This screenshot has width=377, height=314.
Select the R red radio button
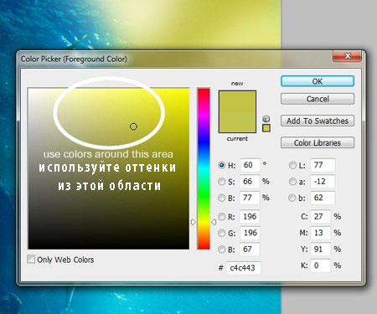tap(221, 217)
